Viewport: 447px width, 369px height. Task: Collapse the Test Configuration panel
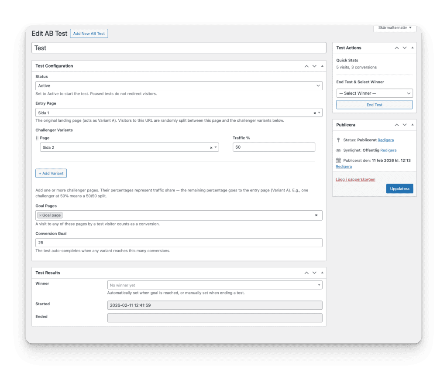[x=322, y=66]
